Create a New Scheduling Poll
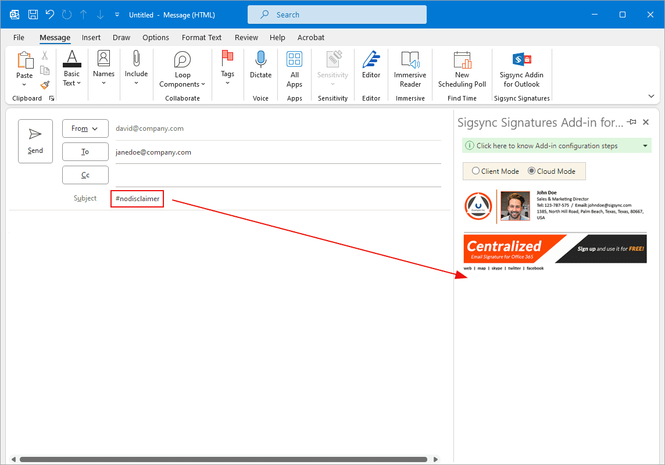 click(462, 60)
